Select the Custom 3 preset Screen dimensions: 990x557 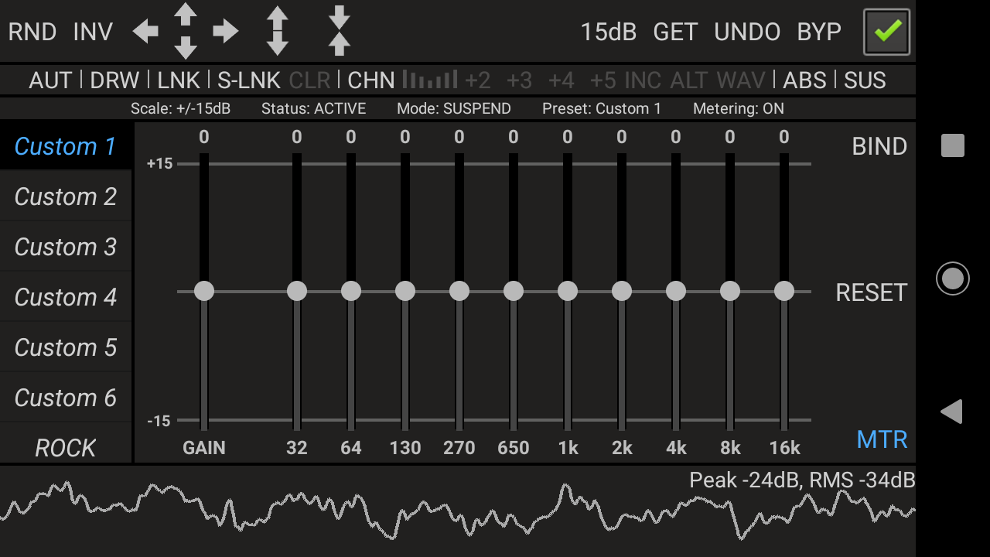point(66,247)
